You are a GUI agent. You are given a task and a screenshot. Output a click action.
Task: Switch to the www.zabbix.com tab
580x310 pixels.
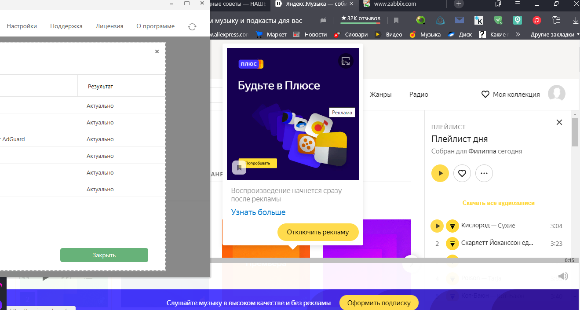coord(395,4)
